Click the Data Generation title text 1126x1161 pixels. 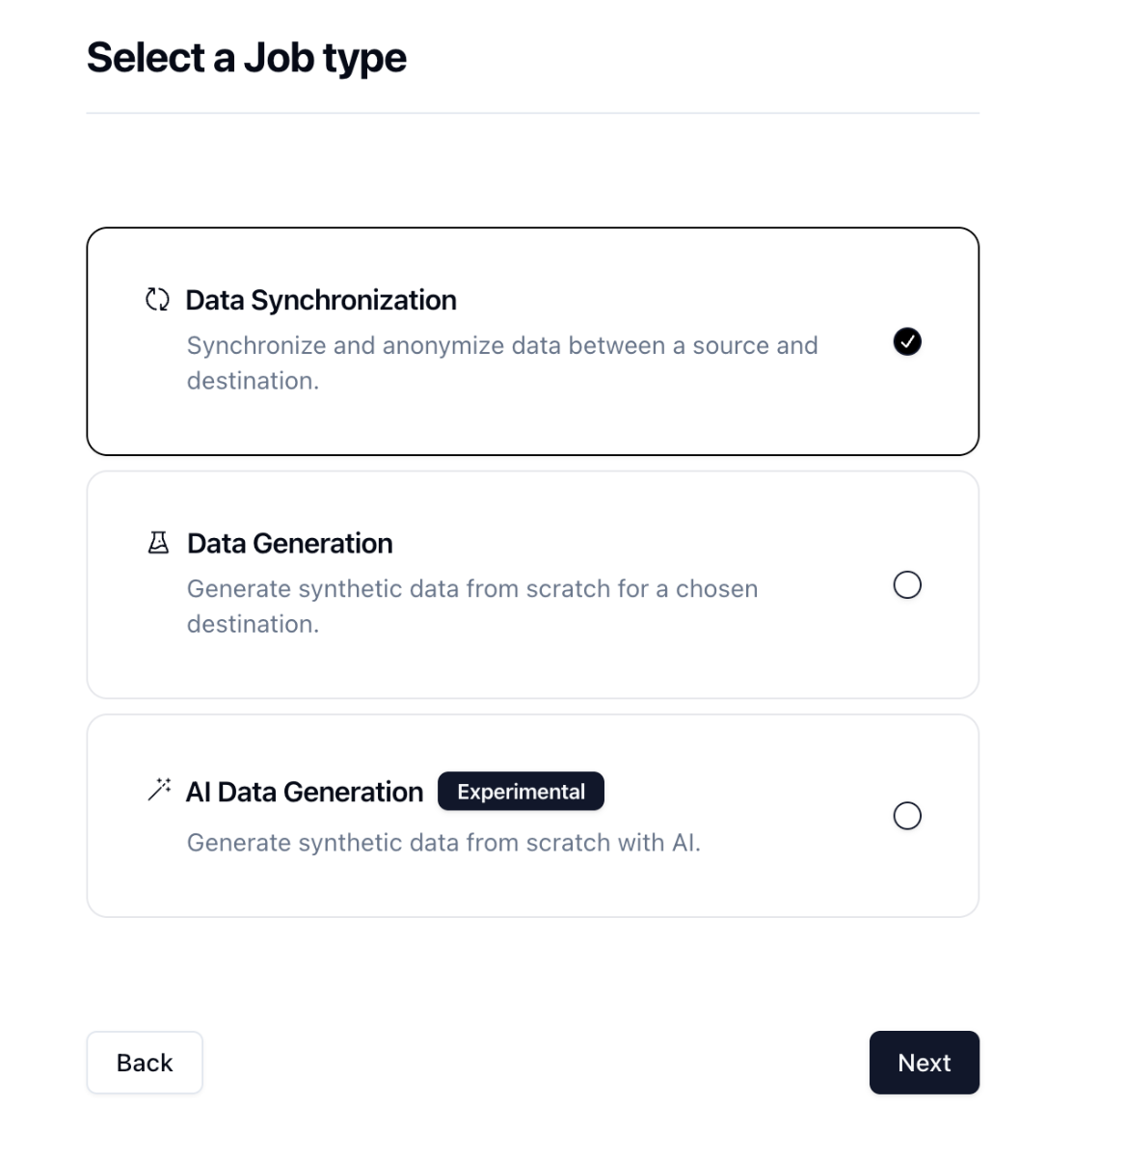290,544
